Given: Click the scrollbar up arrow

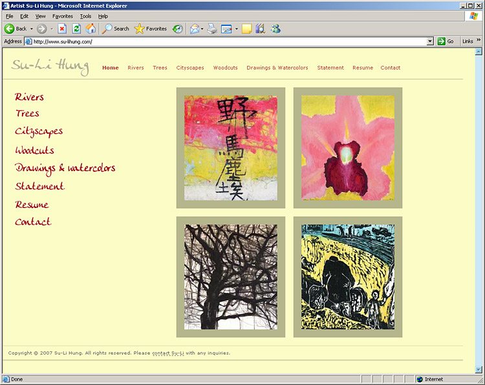Looking at the screenshot, I should click(x=479, y=52).
